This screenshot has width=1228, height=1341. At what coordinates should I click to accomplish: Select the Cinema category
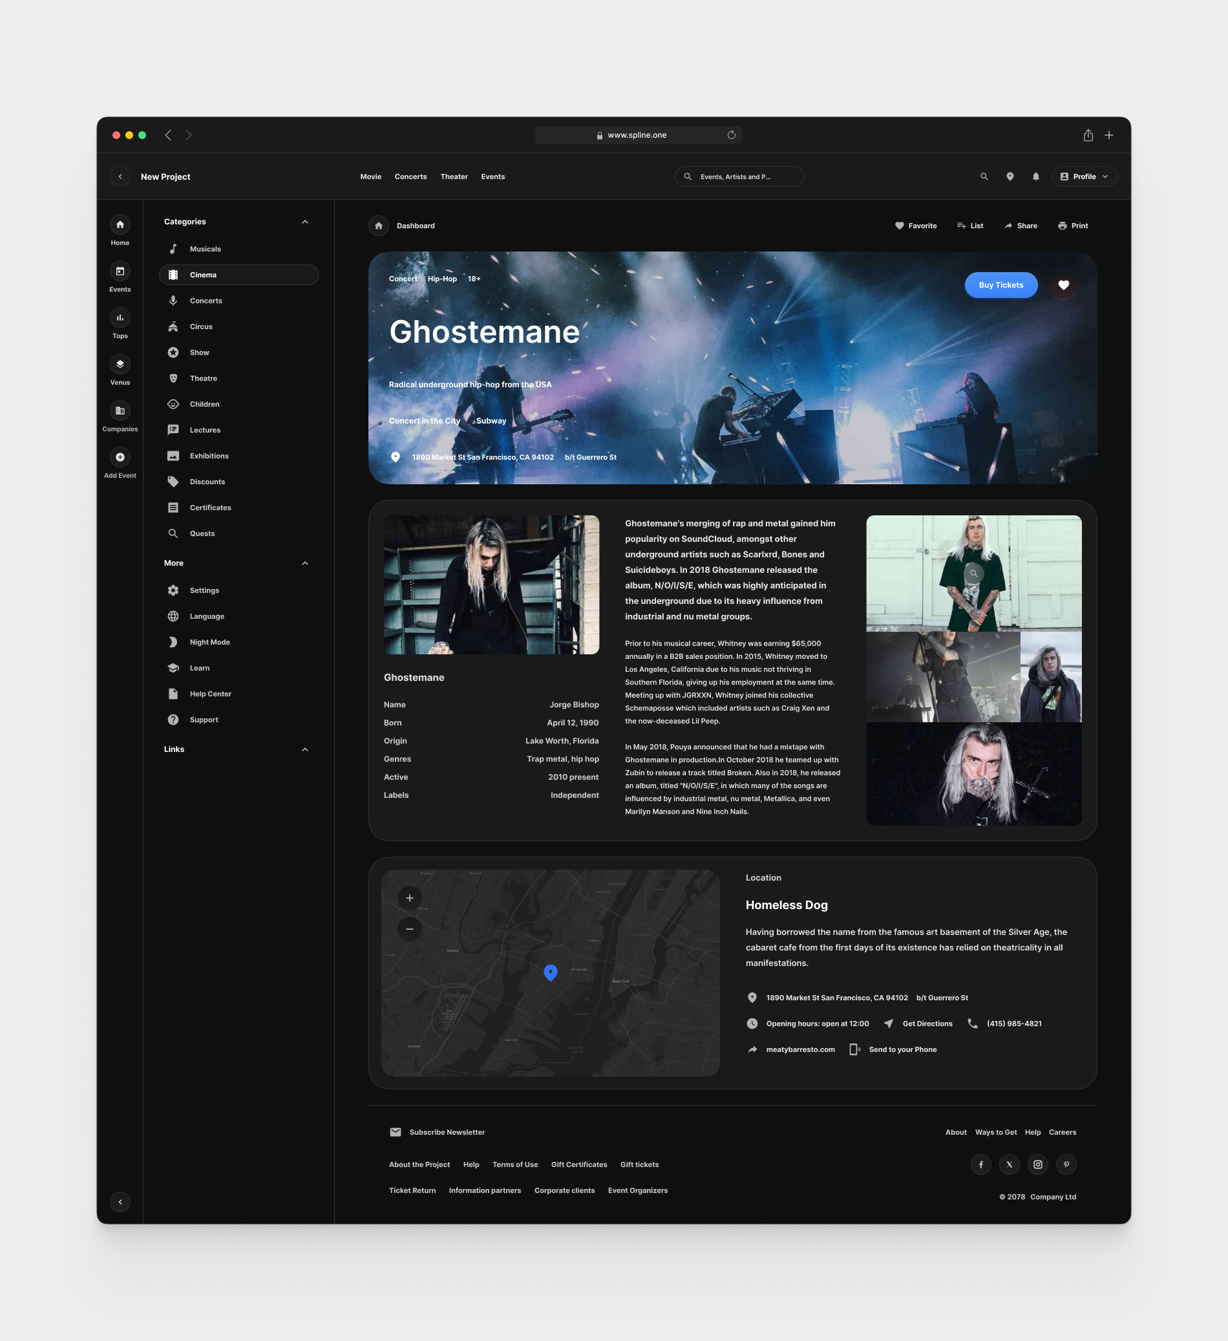click(x=238, y=275)
